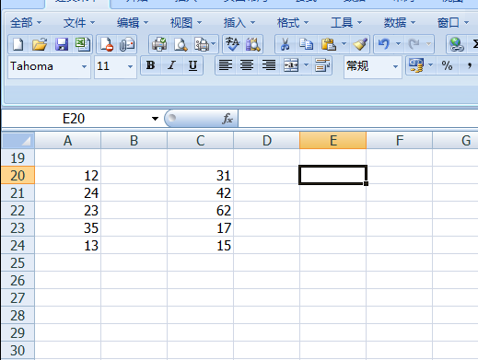Click the merge and center icon
The height and width of the screenshot is (360, 478).
[x=291, y=65]
